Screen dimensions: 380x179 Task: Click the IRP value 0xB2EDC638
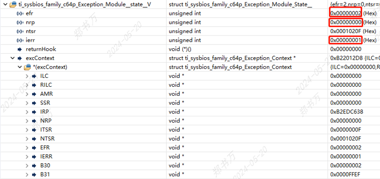click(346, 112)
